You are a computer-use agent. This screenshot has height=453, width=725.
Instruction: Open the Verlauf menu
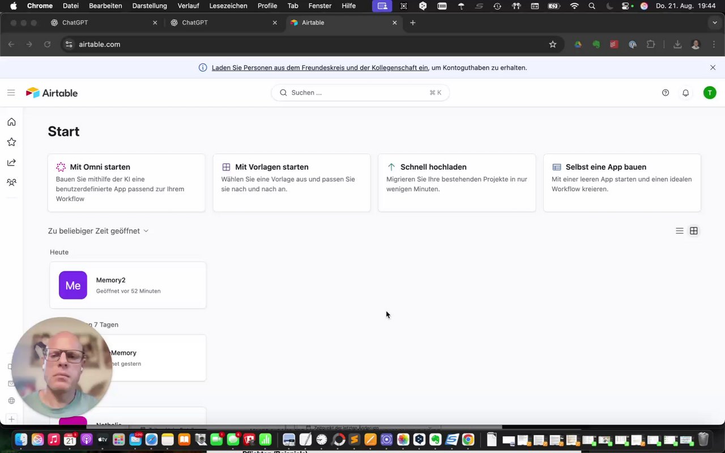(189, 6)
